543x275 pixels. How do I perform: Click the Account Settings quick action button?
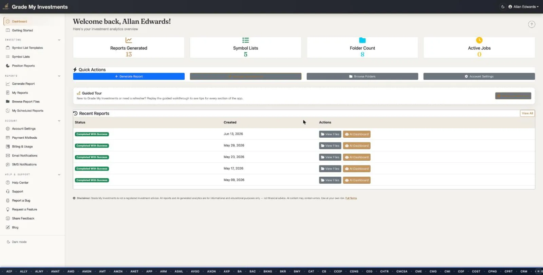coord(479,76)
